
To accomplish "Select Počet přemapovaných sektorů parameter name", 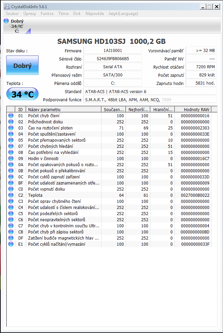I will (57, 140).
